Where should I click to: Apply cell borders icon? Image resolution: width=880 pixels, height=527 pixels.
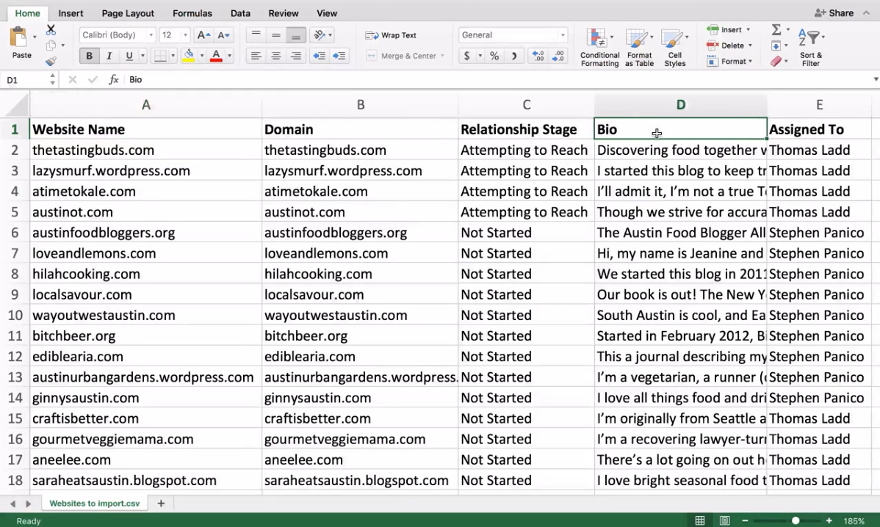[x=160, y=56]
